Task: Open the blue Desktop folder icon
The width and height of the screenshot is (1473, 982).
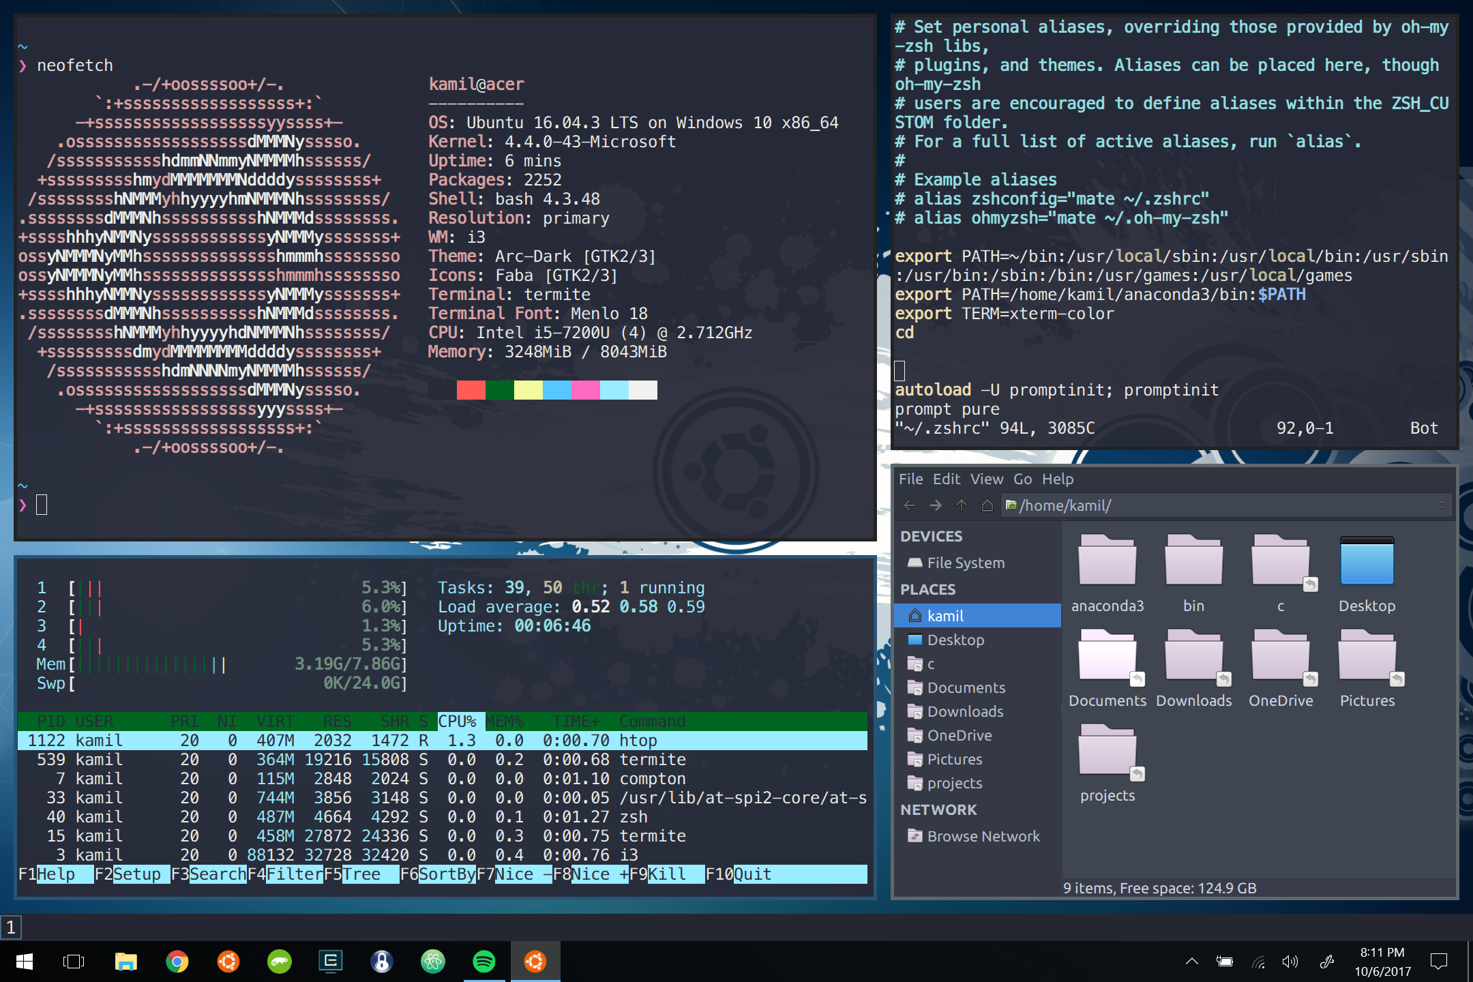Action: [x=1367, y=561]
